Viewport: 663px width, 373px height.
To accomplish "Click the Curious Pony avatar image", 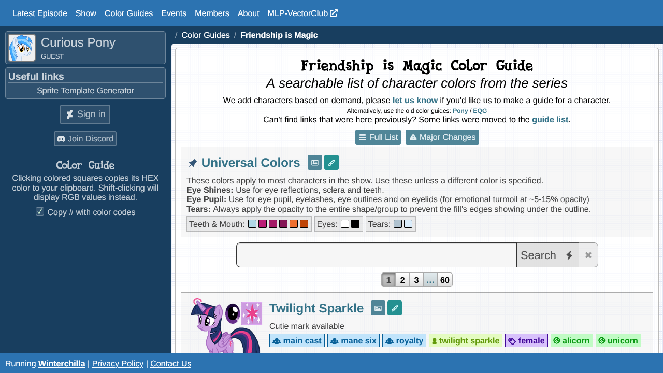I will (x=22, y=48).
